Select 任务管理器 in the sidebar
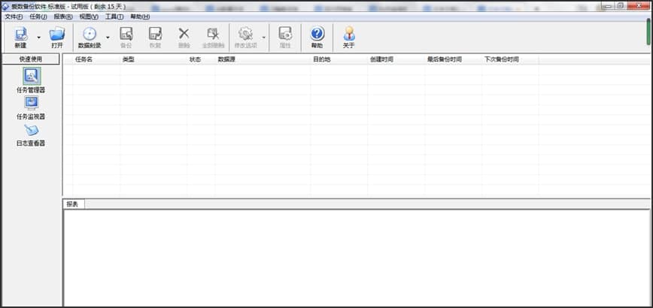The width and height of the screenshot is (653, 308). click(x=32, y=80)
